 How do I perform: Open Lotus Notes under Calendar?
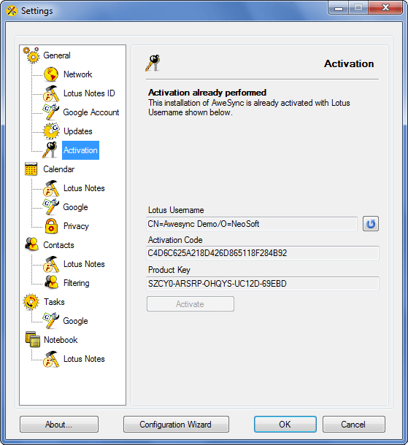pos(84,188)
